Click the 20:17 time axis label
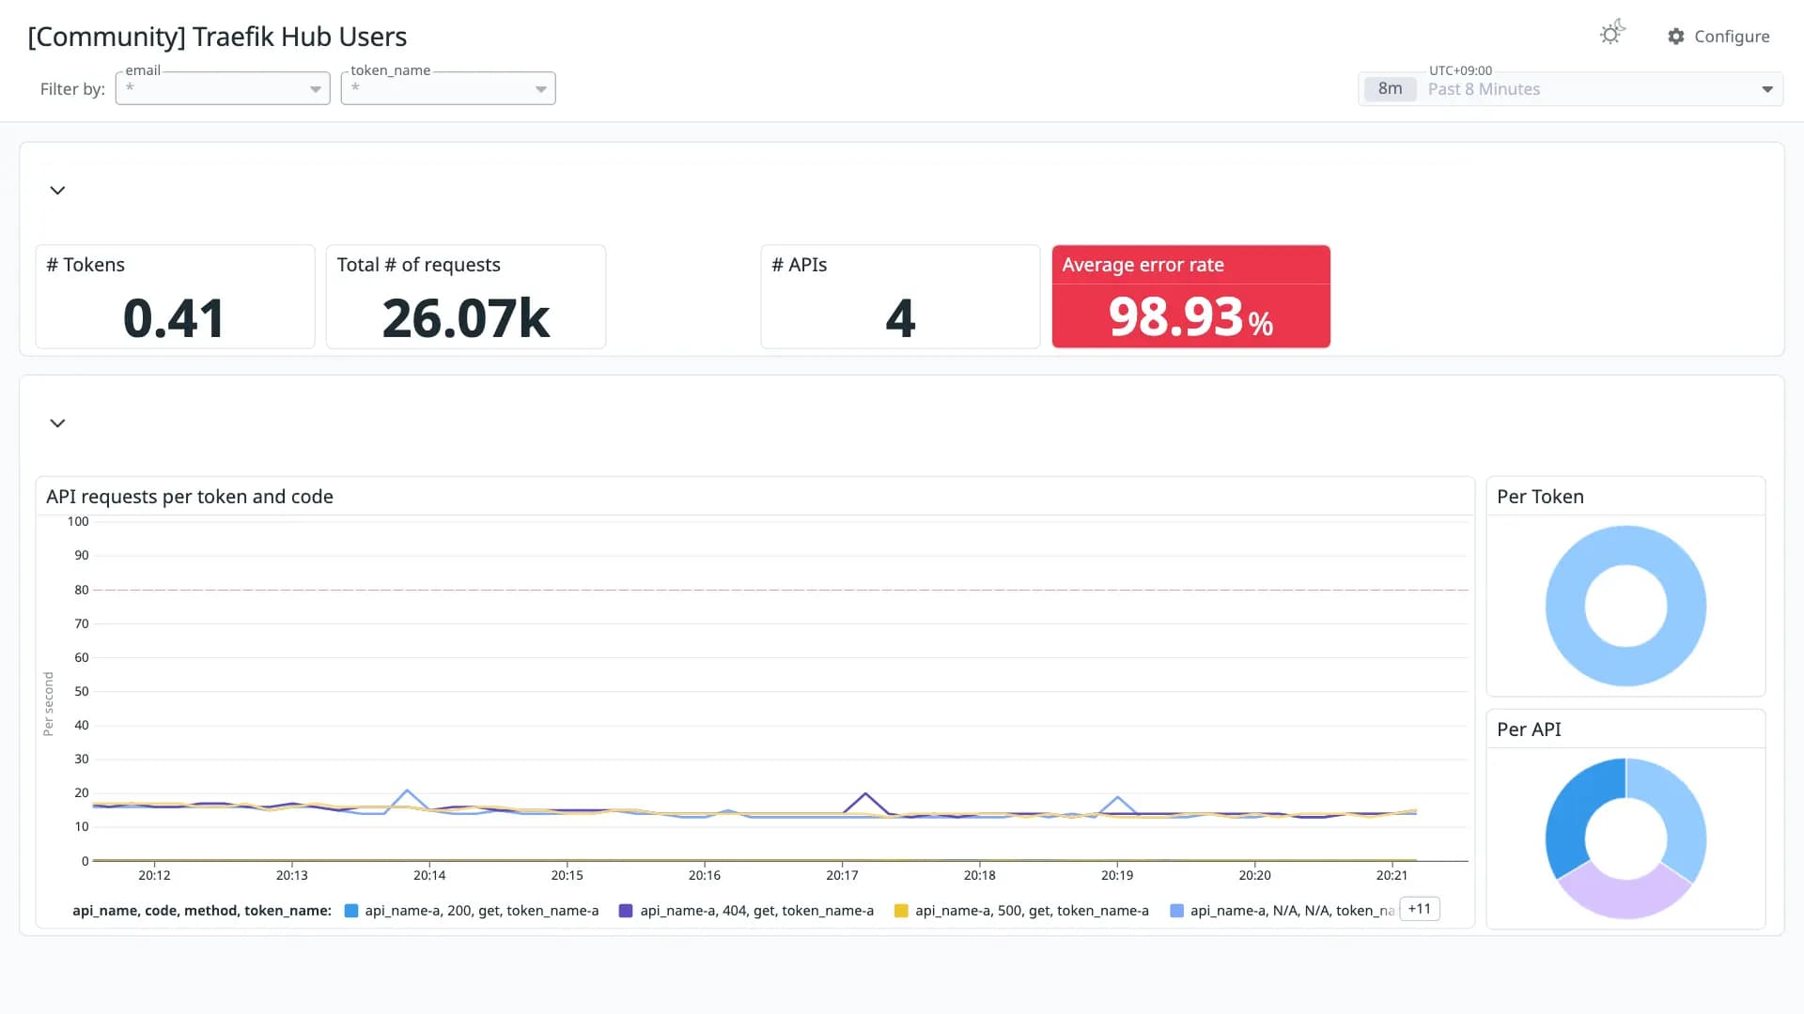 click(842, 875)
